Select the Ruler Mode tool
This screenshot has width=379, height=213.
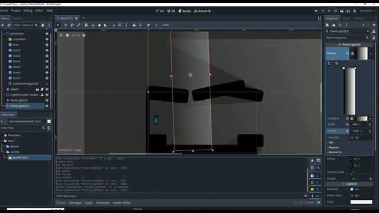point(105,25)
